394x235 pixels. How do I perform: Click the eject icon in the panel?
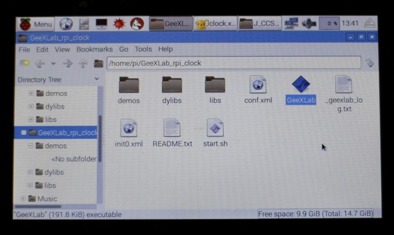(x=370, y=23)
